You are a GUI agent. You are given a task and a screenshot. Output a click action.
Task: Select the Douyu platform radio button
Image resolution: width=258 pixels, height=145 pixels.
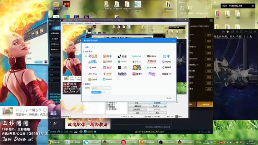tap(86, 56)
